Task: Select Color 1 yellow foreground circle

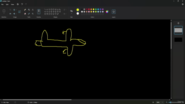Action: 78,10
